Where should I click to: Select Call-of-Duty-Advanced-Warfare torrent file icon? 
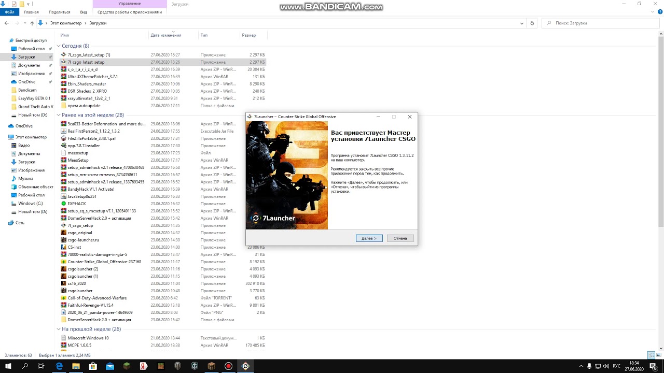pyautogui.click(x=64, y=298)
